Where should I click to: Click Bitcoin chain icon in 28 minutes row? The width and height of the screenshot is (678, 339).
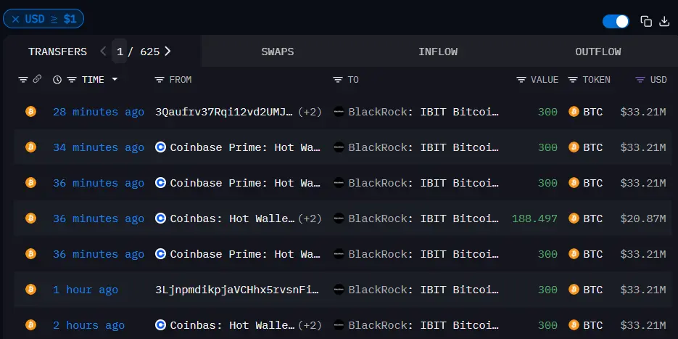[x=30, y=112]
